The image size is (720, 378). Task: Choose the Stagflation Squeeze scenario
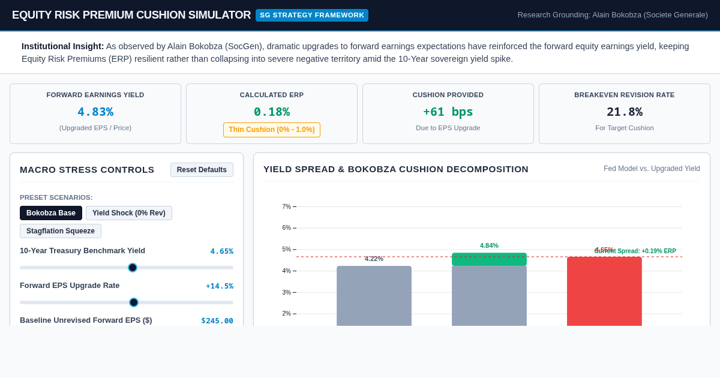click(61, 231)
